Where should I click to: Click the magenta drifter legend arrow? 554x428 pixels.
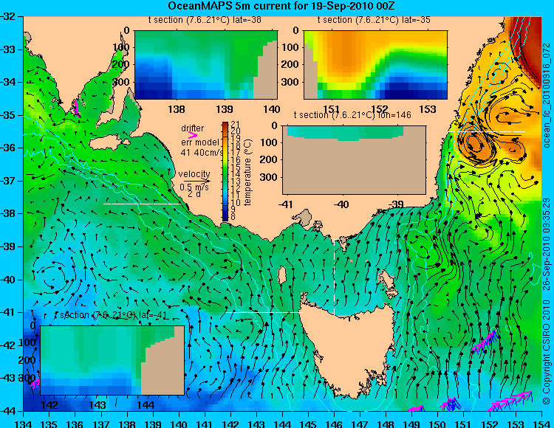[193, 135]
